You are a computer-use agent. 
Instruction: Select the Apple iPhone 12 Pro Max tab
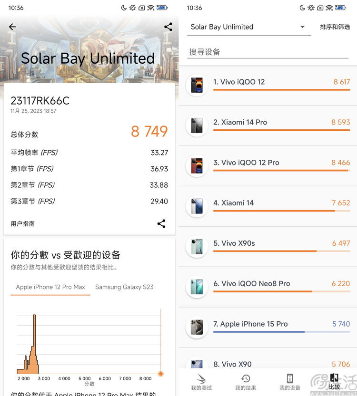point(50,287)
